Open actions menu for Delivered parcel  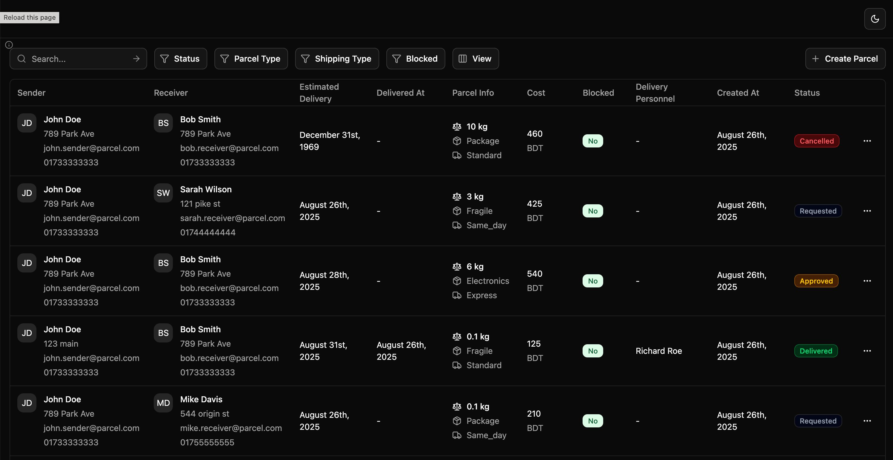867,351
